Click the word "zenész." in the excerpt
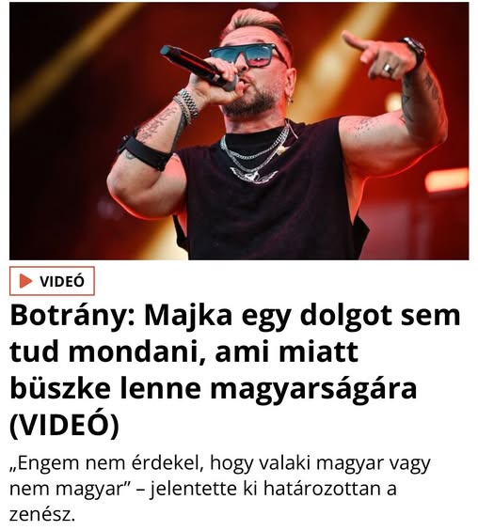Viewport: 478px width, 531px height. coord(42,514)
